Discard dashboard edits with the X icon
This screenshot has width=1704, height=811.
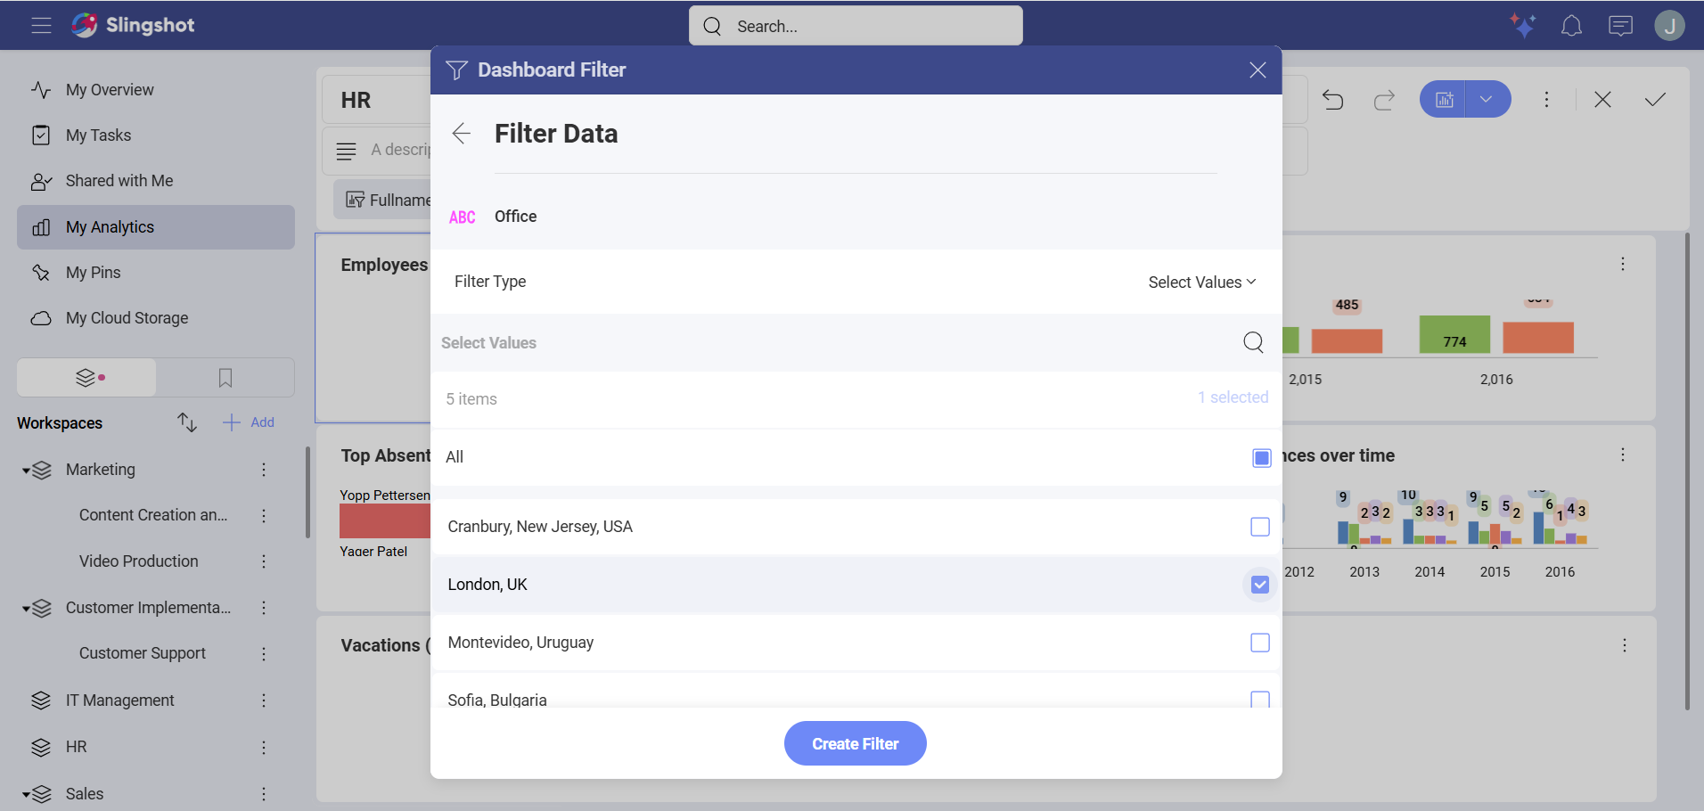(x=1602, y=100)
